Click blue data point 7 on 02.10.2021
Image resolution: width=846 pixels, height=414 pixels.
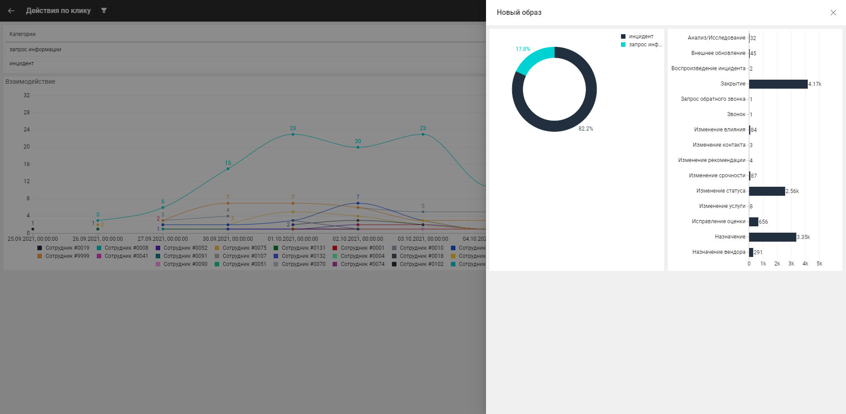358,203
